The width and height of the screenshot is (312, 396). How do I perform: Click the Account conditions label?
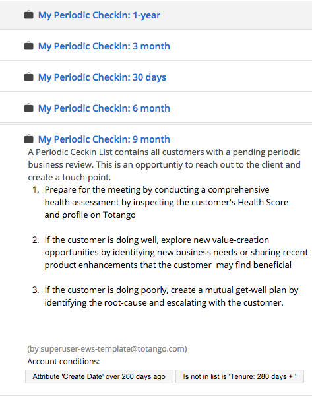point(63,362)
